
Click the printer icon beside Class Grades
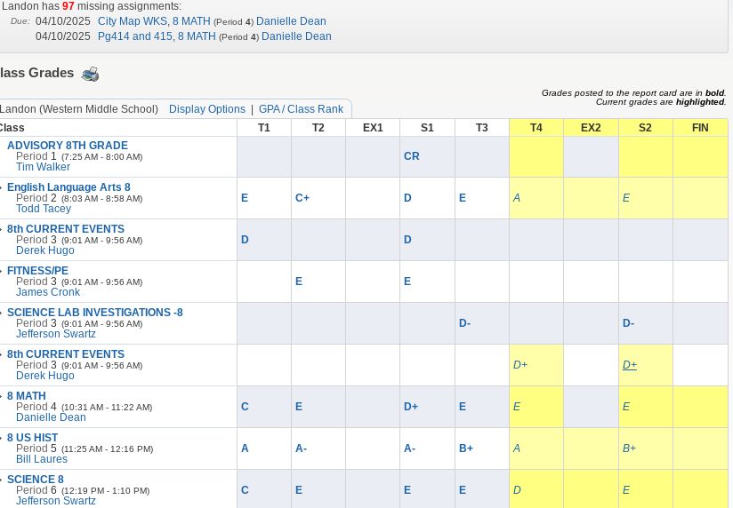tap(90, 74)
